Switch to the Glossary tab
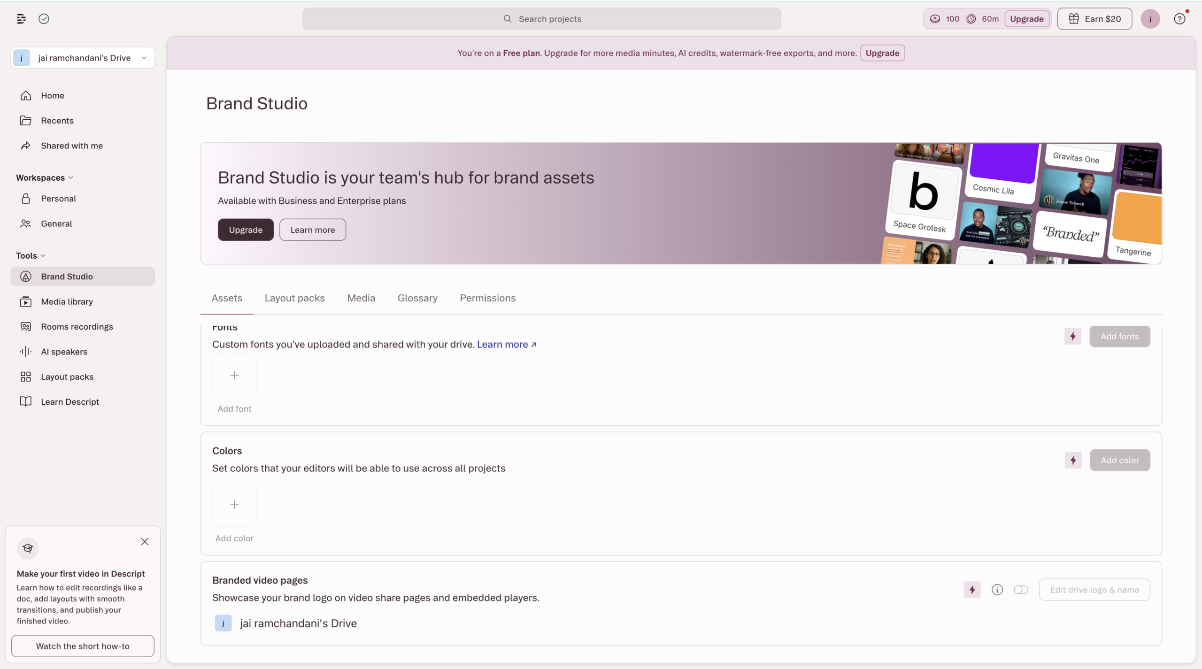1202x669 pixels. [417, 298]
